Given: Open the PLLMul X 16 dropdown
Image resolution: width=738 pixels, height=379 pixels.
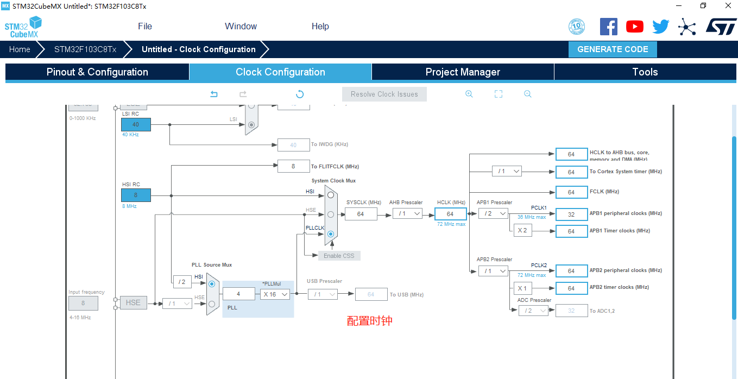Looking at the screenshot, I should [275, 294].
